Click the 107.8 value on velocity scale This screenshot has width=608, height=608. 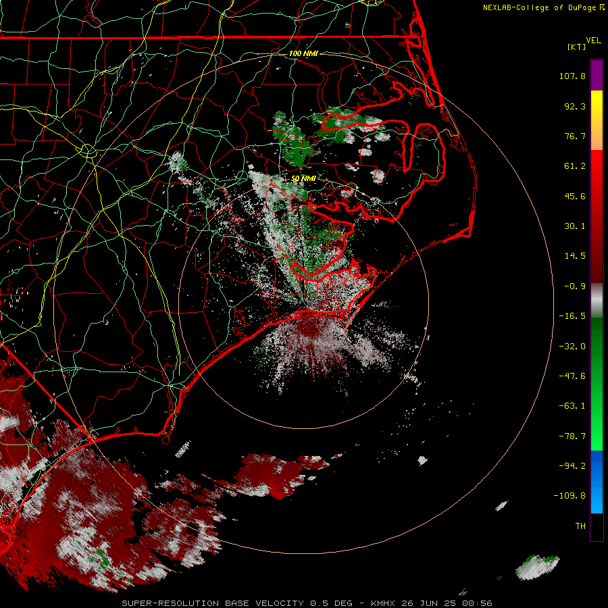pyautogui.click(x=572, y=76)
